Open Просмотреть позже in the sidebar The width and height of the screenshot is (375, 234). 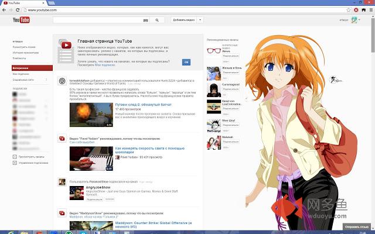pos(24,47)
